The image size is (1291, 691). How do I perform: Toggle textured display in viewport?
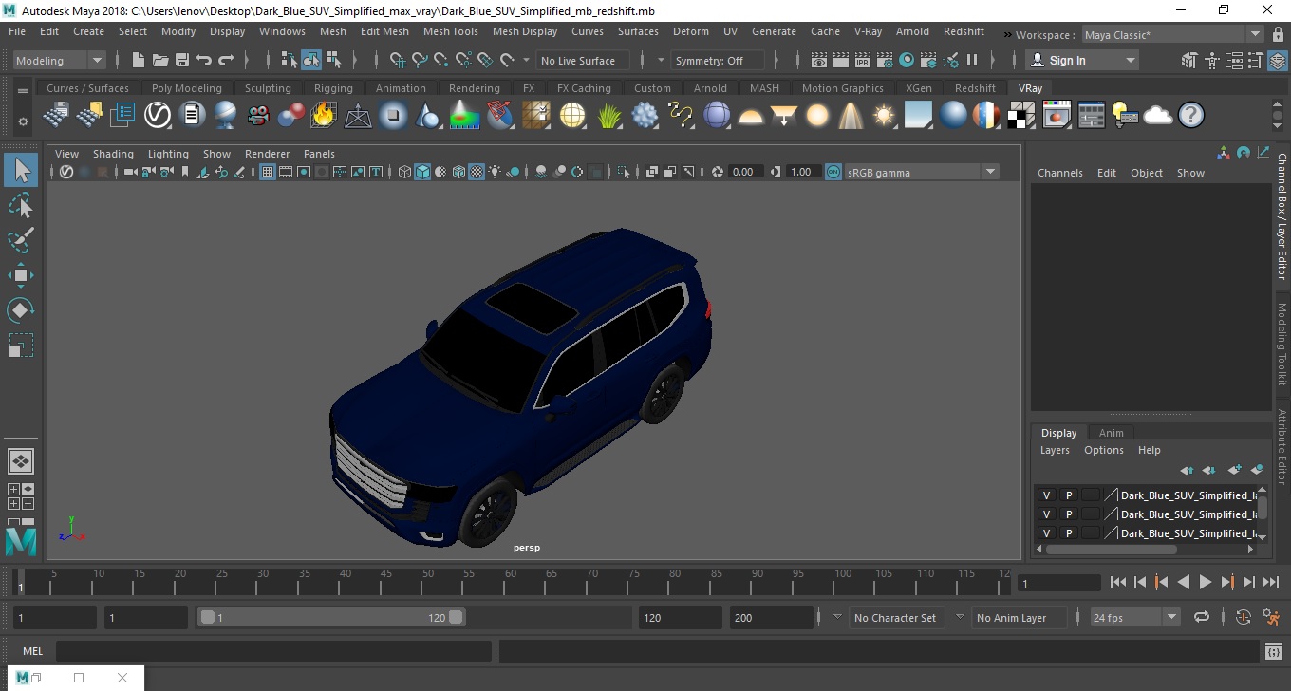477,172
